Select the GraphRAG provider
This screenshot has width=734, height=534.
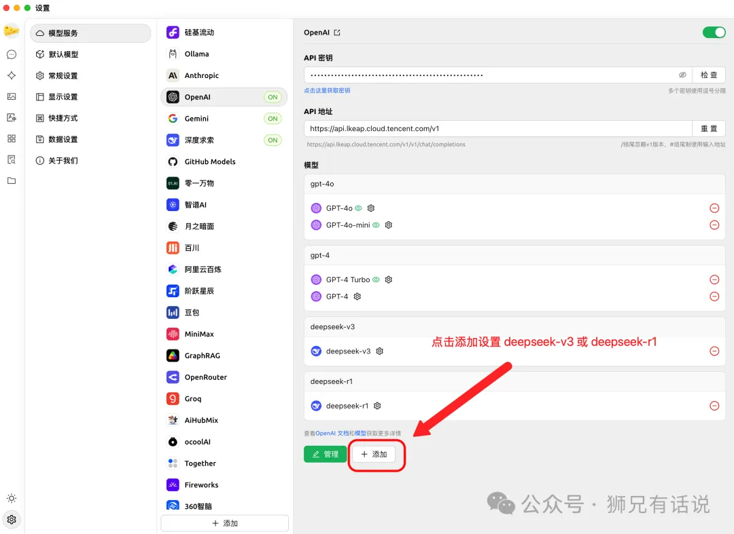224,356
